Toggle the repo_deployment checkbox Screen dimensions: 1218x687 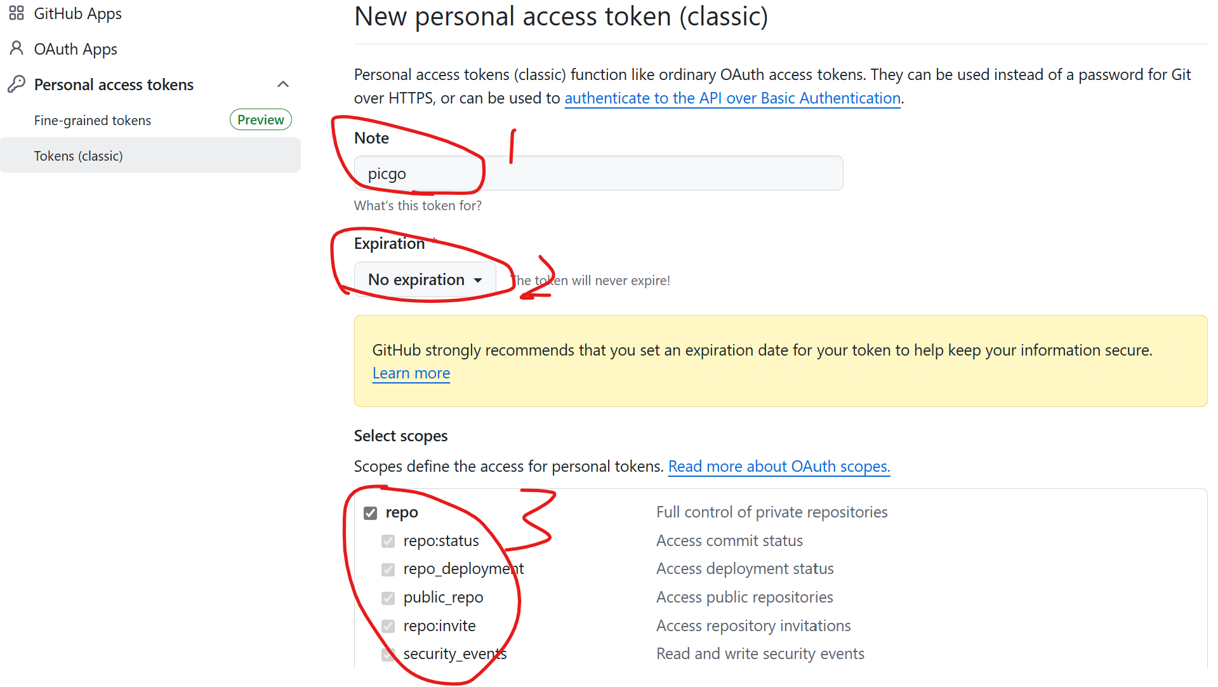coord(388,570)
